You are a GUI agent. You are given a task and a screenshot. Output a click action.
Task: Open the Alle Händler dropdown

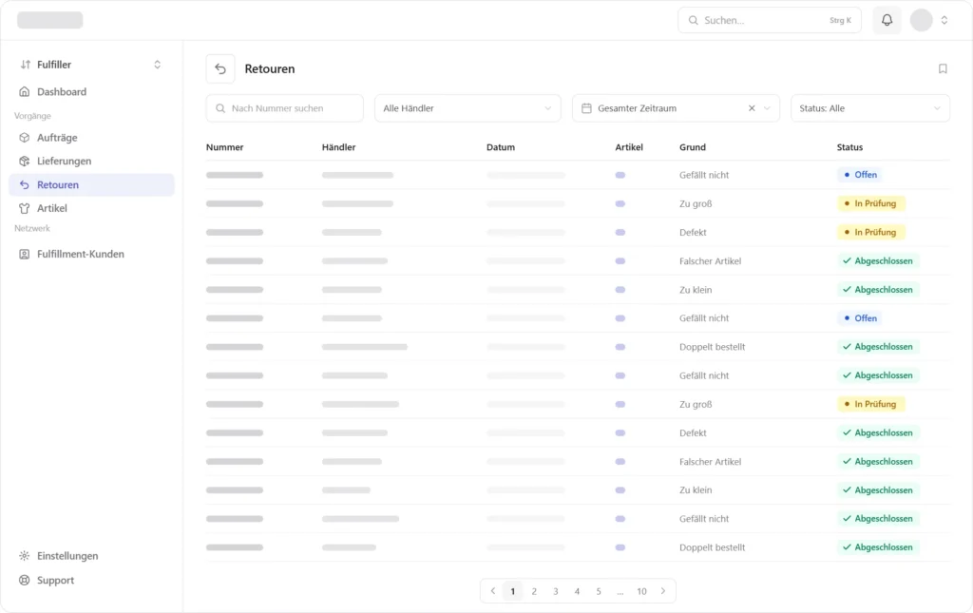click(467, 108)
